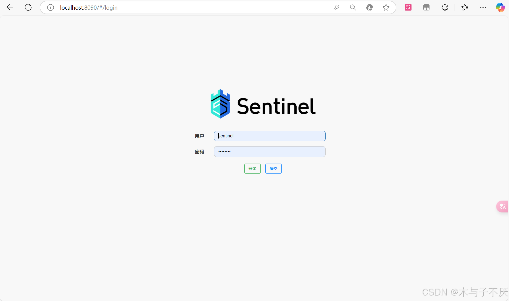Click the page info icon in address bar
Image resolution: width=509 pixels, height=301 pixels.
(x=50, y=7)
